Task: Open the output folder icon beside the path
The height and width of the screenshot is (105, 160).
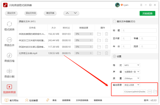Action: pos(155,91)
